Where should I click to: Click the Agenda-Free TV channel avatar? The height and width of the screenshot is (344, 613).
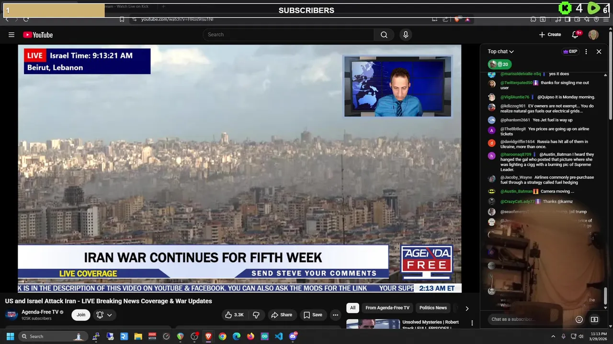pos(11,315)
